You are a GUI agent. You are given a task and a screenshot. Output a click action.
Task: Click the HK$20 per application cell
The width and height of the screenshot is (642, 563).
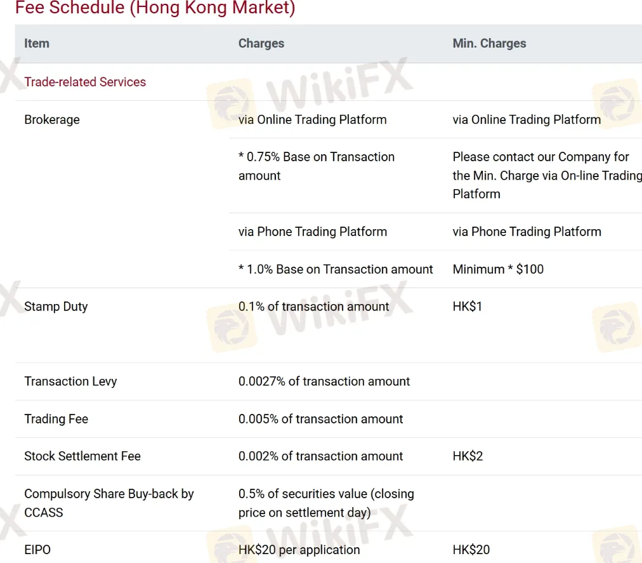click(299, 550)
